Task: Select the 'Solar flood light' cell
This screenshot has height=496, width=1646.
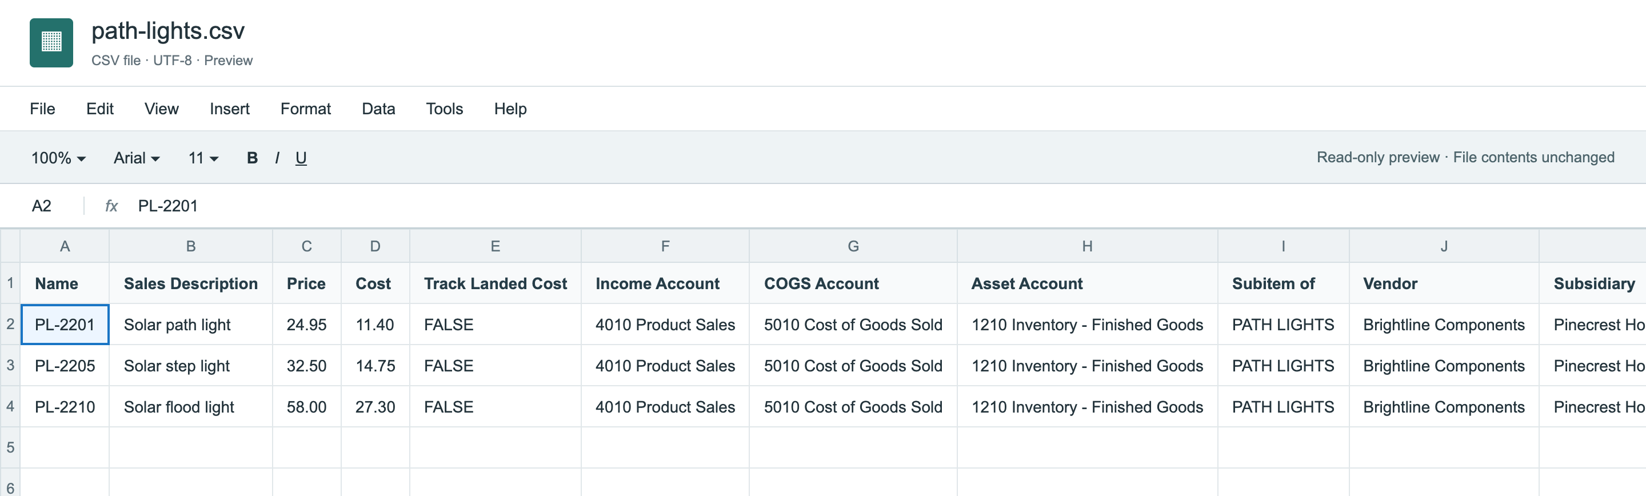Action: click(190, 406)
